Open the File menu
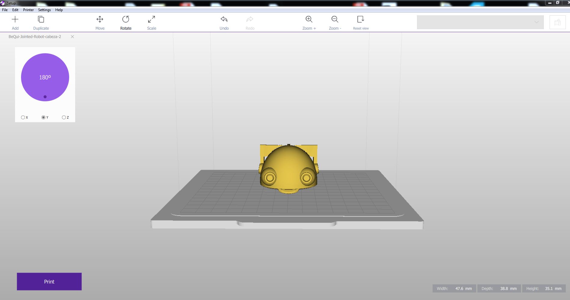The image size is (570, 300). [x=5, y=10]
